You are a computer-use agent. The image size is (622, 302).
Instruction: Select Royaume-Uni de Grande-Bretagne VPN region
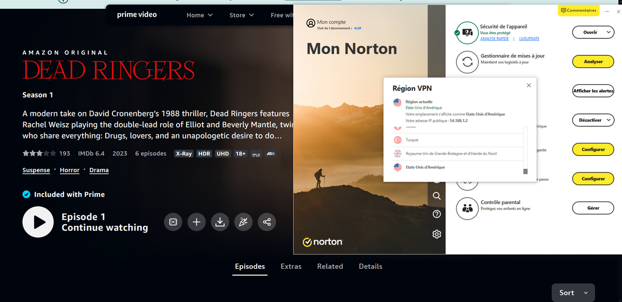(459, 154)
